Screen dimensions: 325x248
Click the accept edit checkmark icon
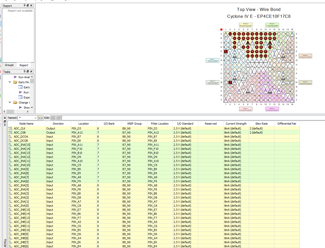pyautogui.click(x=59, y=118)
